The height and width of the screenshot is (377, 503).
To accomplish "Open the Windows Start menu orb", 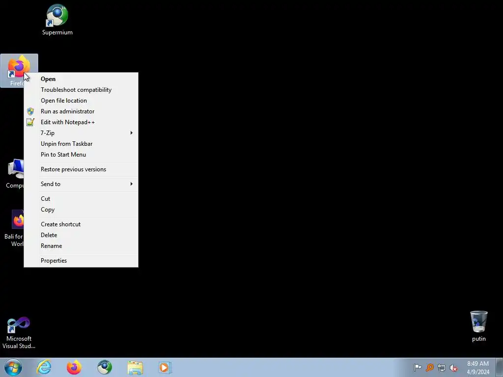I will pyautogui.click(x=13, y=367).
